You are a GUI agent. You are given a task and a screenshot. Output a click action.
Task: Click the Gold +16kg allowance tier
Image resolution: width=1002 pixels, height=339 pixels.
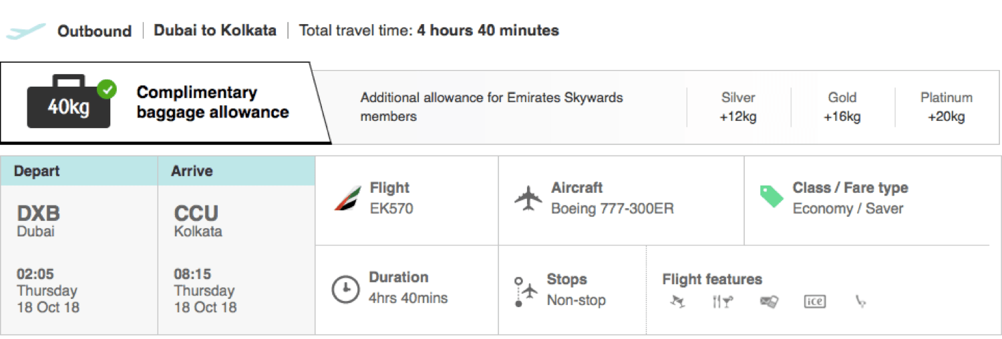842,107
